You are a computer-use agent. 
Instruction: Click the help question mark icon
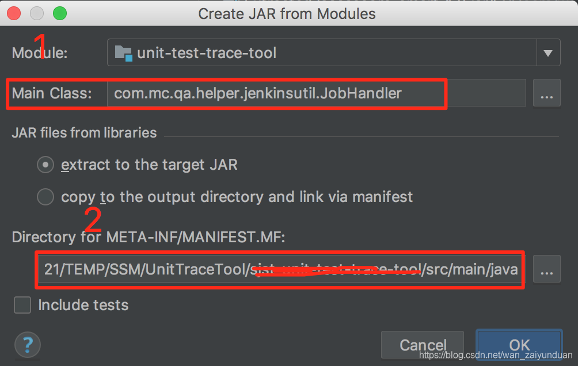point(27,345)
